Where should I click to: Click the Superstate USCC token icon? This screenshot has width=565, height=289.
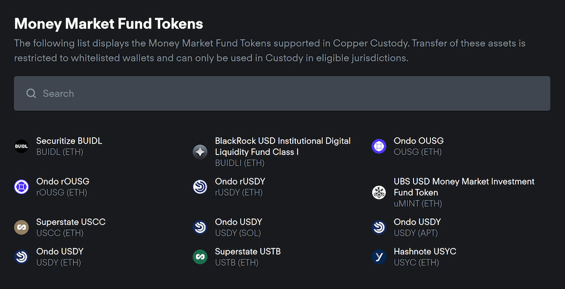pos(21,227)
